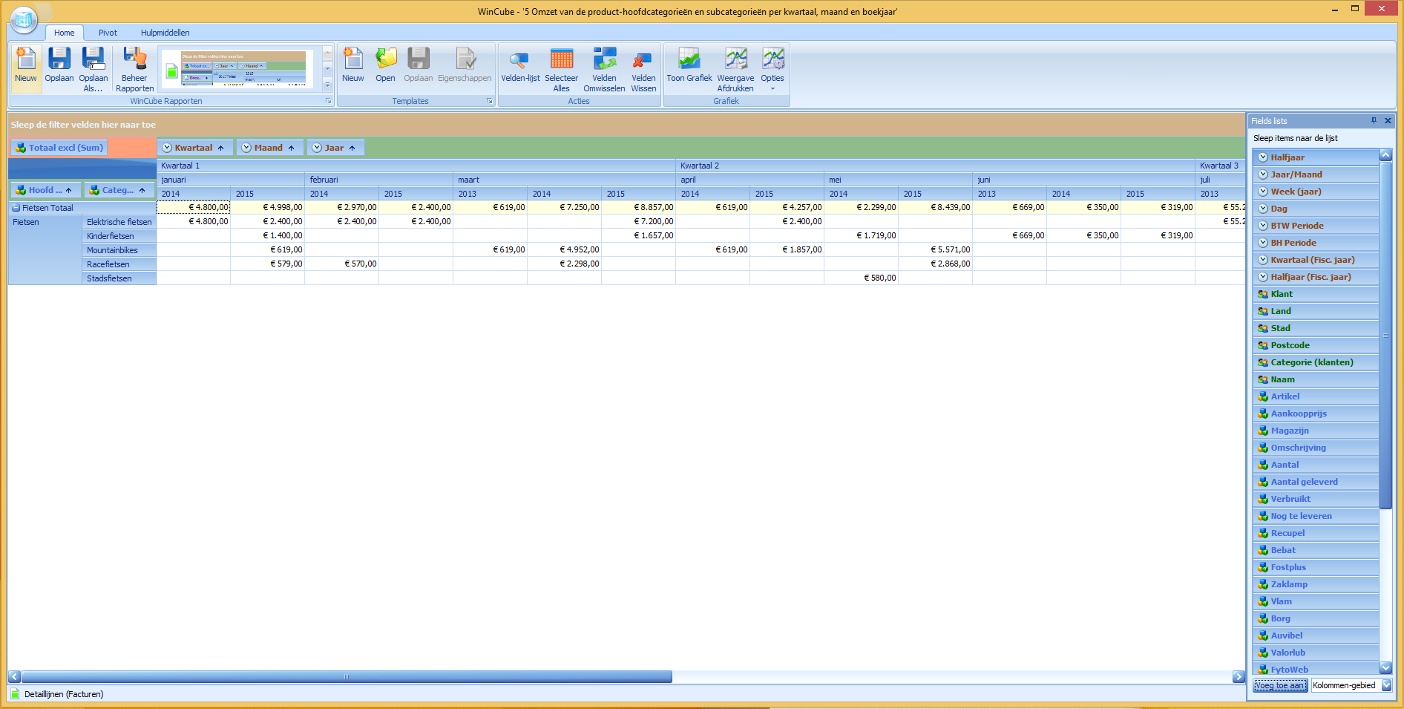Click the Sleep de filter velden filter area
Image resolution: width=1404 pixels, height=709 pixels.
click(626, 125)
